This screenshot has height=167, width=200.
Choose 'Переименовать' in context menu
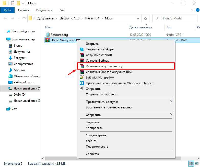click(x=126, y=147)
